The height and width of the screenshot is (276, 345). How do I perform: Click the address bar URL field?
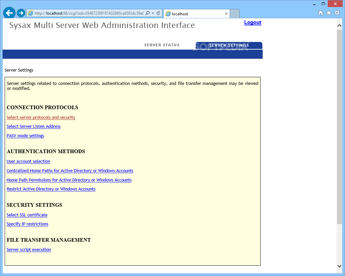[89, 13]
